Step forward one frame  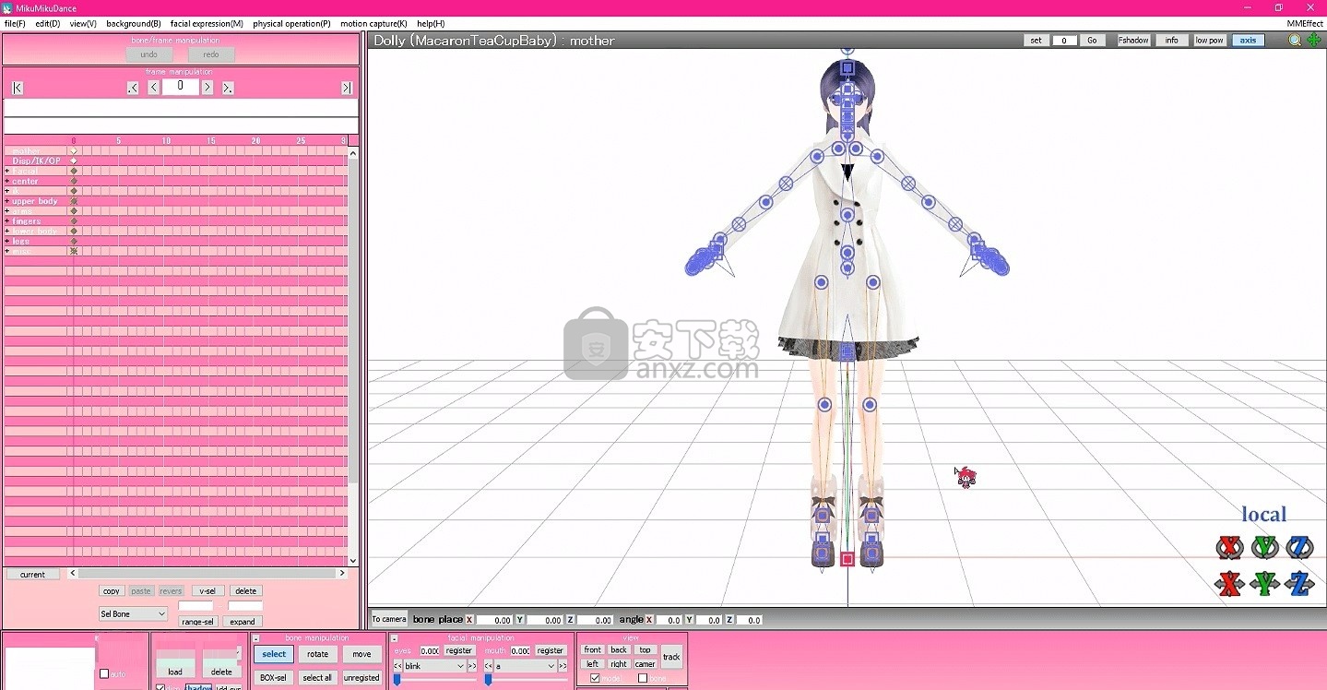(x=207, y=88)
